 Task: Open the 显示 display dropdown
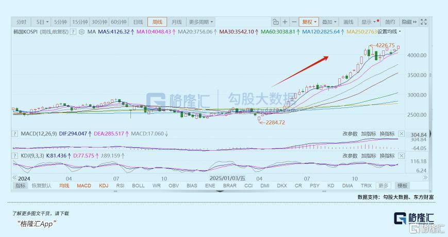pyautogui.click(x=370, y=22)
